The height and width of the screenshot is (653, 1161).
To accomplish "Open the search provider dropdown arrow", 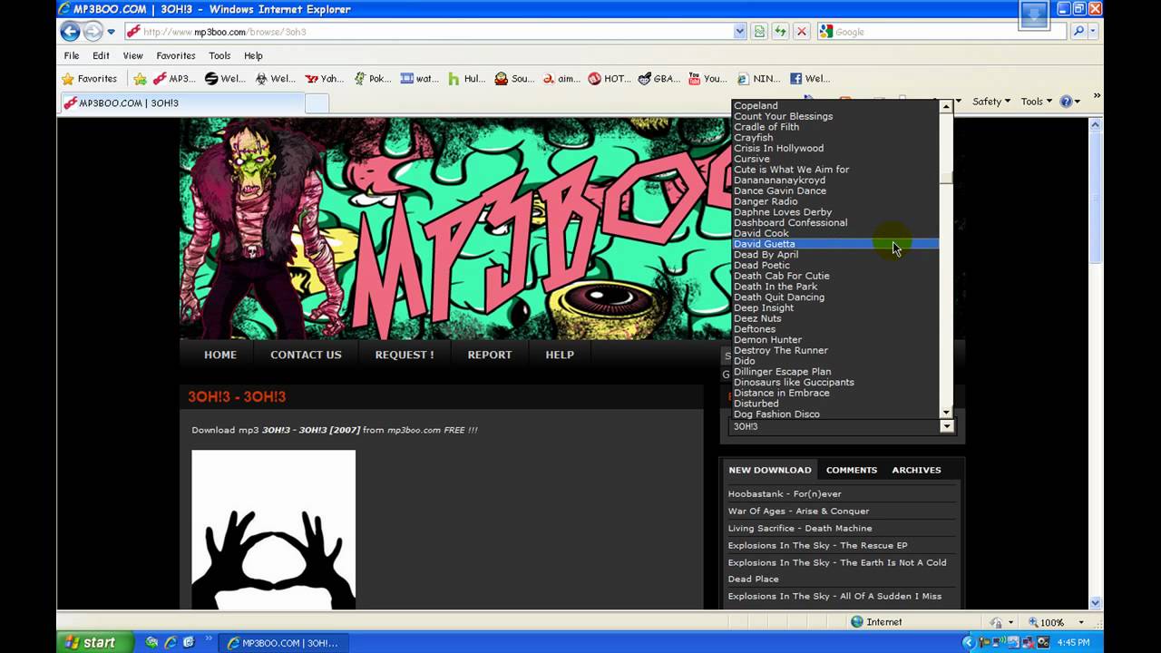I will coord(1093,31).
